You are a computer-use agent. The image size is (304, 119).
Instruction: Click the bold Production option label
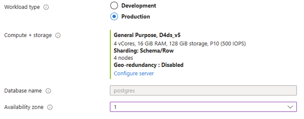(x=136, y=17)
